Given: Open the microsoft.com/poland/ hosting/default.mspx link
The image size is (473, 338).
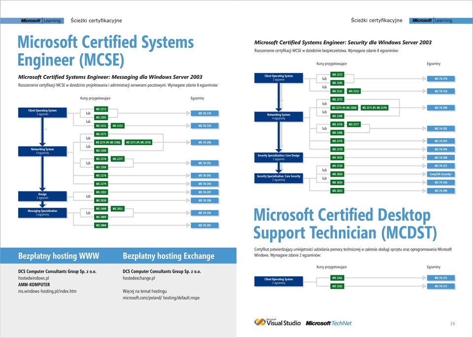Looking at the screenshot, I should pyautogui.click(x=161, y=298).
